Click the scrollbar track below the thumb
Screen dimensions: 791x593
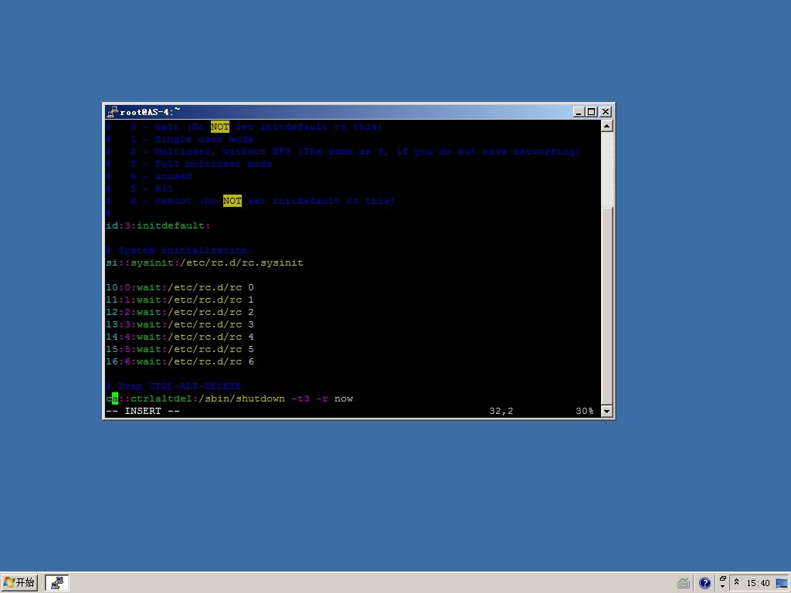coord(606,309)
